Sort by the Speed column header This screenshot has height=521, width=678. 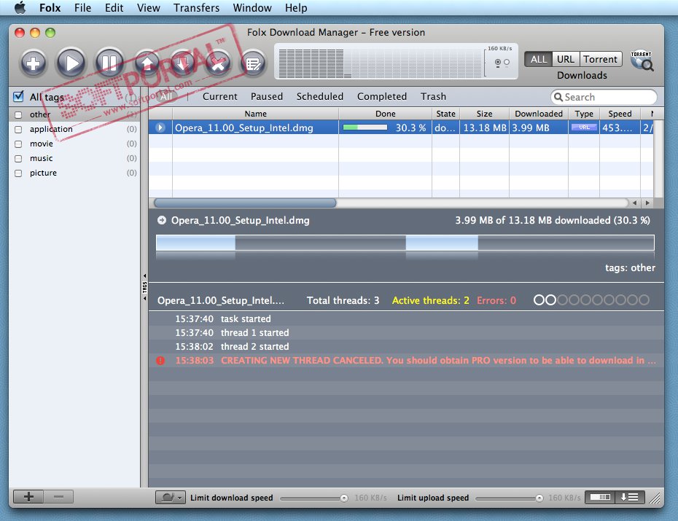pos(620,114)
